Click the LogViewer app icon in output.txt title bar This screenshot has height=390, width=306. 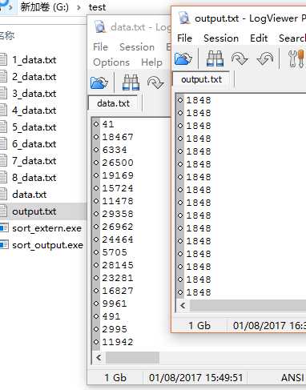pyautogui.click(x=184, y=18)
